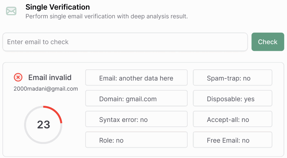This screenshot has height=158, width=287.
Task: Select the Disposable: yes result box
Action: [x=232, y=99]
